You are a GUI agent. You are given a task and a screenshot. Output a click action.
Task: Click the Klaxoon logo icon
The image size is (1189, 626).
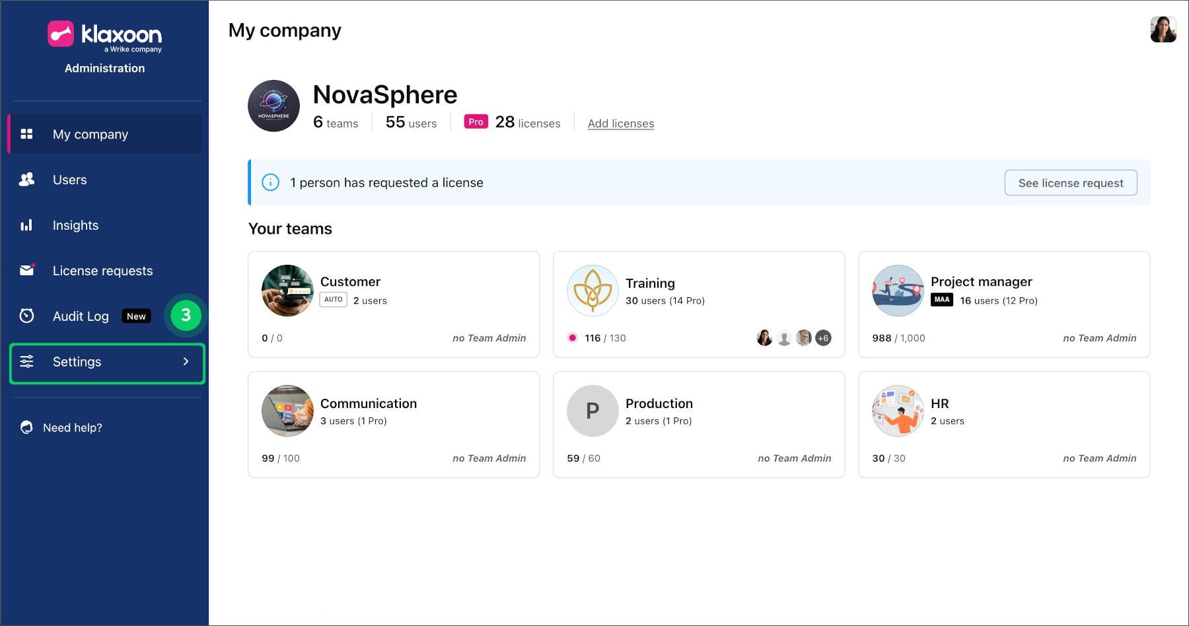coord(61,34)
